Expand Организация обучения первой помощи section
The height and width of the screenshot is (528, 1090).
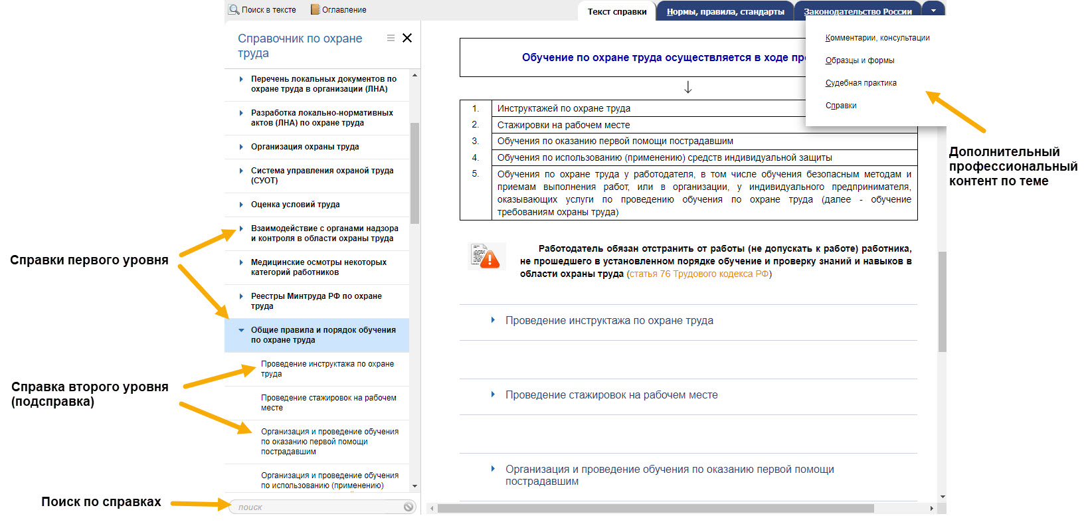pyautogui.click(x=493, y=469)
